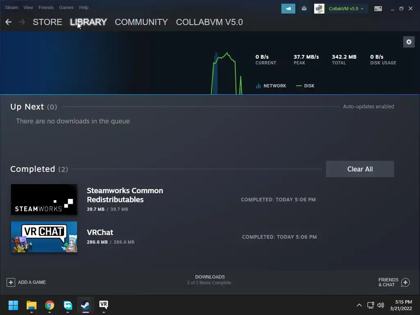Open the Windows Start menu
This screenshot has width=420, height=315.
(13, 305)
